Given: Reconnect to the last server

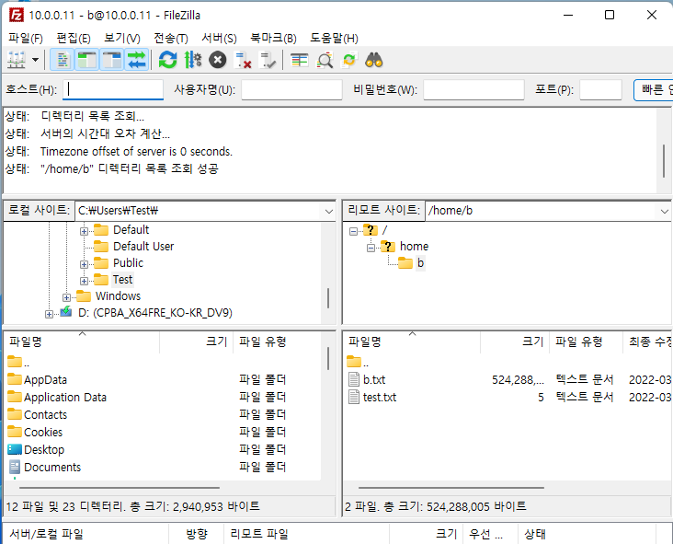Looking at the screenshot, I should coord(268,60).
